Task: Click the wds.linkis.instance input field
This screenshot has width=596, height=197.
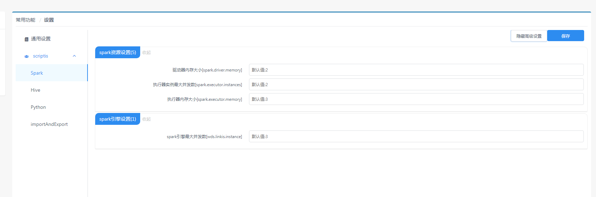Action: [x=416, y=137]
